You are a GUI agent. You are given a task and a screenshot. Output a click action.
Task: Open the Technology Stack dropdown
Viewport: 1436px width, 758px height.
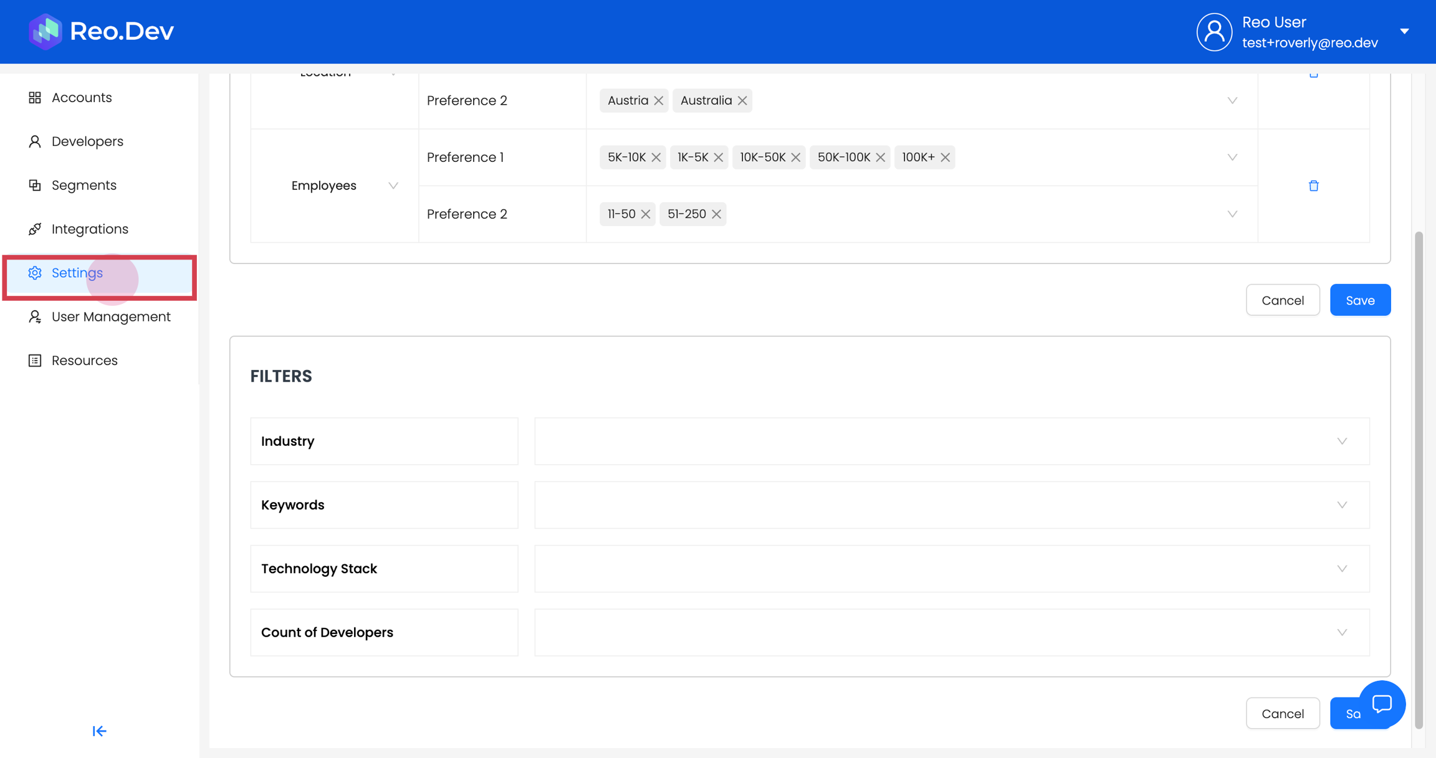coord(1341,569)
